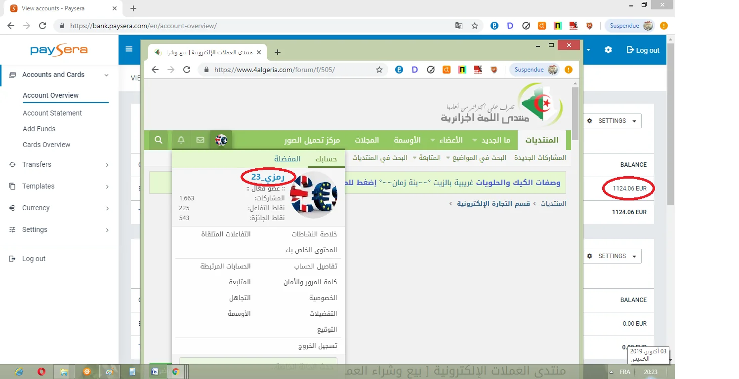Open المنتديات tab in forum navigation
The image size is (739, 379).
541,140
